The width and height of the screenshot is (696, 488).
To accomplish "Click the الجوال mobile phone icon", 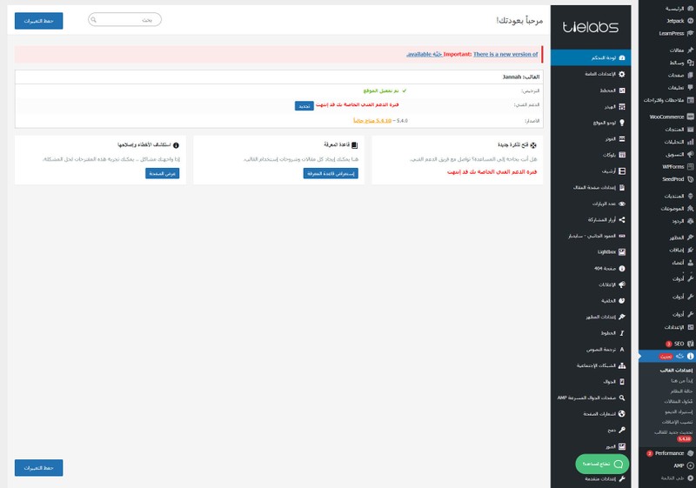I will 622,382.
